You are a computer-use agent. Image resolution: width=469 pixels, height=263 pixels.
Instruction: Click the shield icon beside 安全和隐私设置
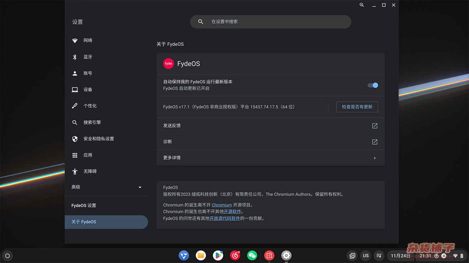point(75,139)
